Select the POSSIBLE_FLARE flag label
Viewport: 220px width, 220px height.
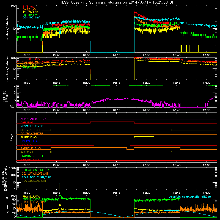(32, 126)
